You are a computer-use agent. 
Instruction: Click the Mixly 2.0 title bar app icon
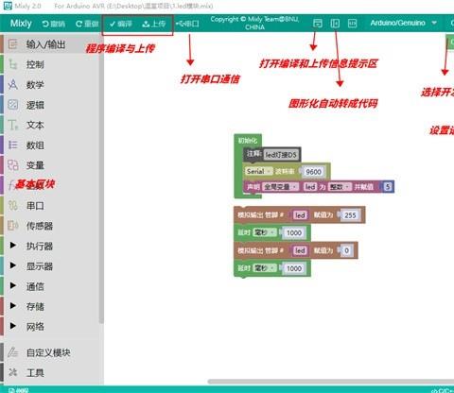(x=8, y=6)
